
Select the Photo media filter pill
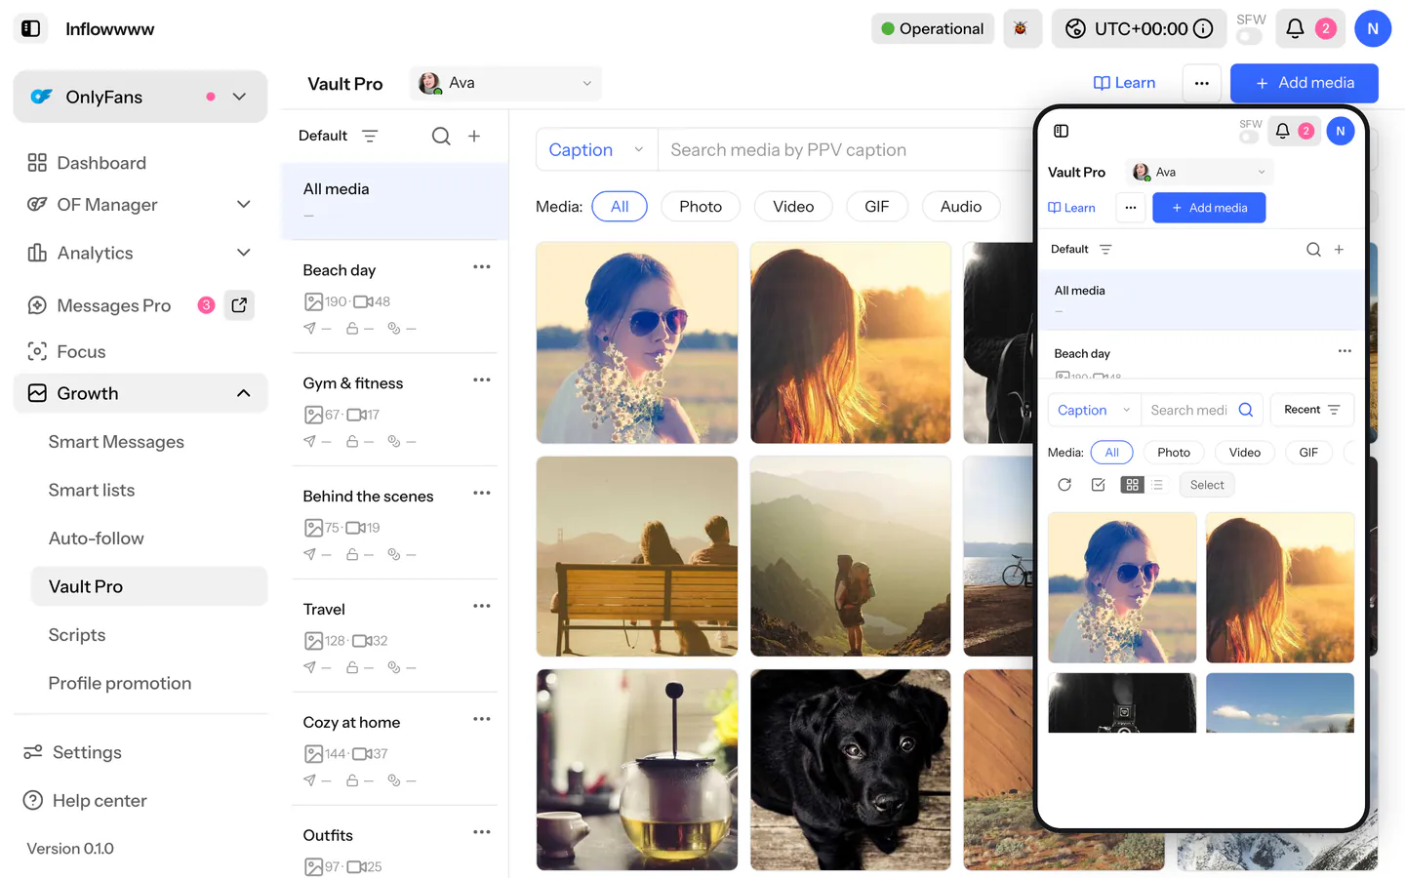coord(701,207)
